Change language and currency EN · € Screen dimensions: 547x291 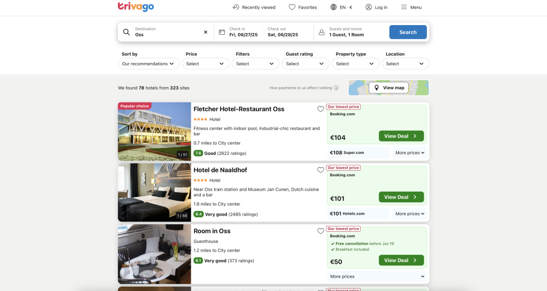[x=341, y=7]
